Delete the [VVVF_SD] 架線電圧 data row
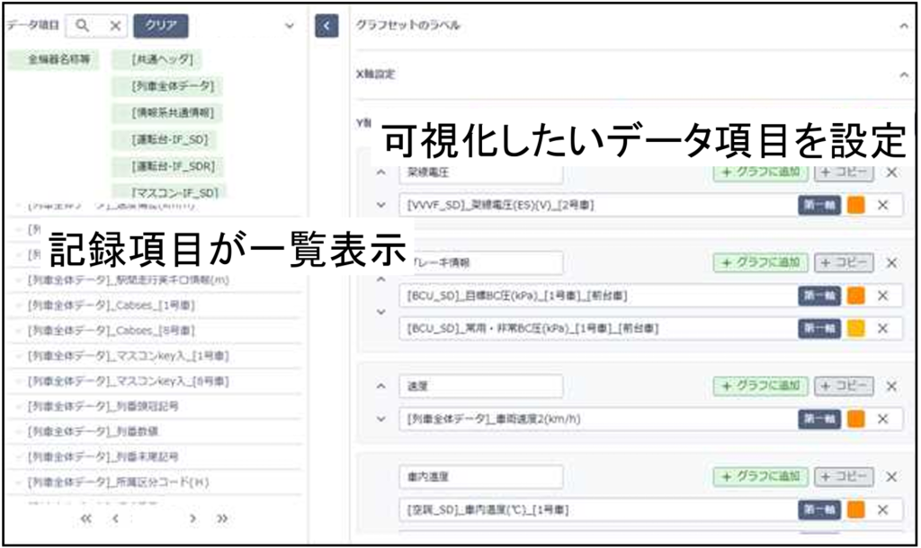921x548 pixels. 882,205
